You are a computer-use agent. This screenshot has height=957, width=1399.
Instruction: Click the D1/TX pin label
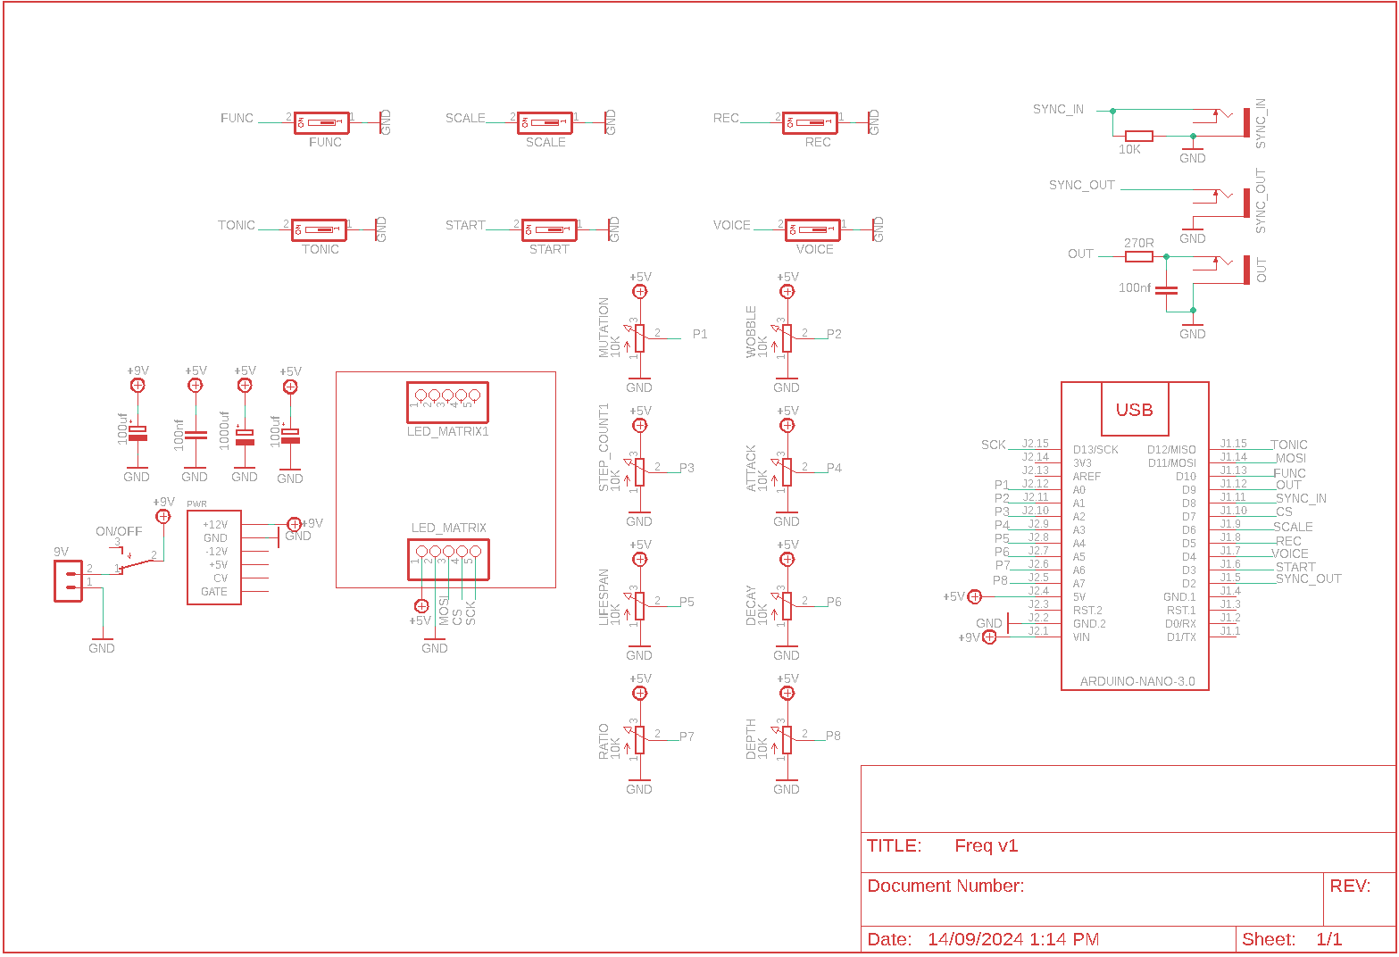[1181, 637]
